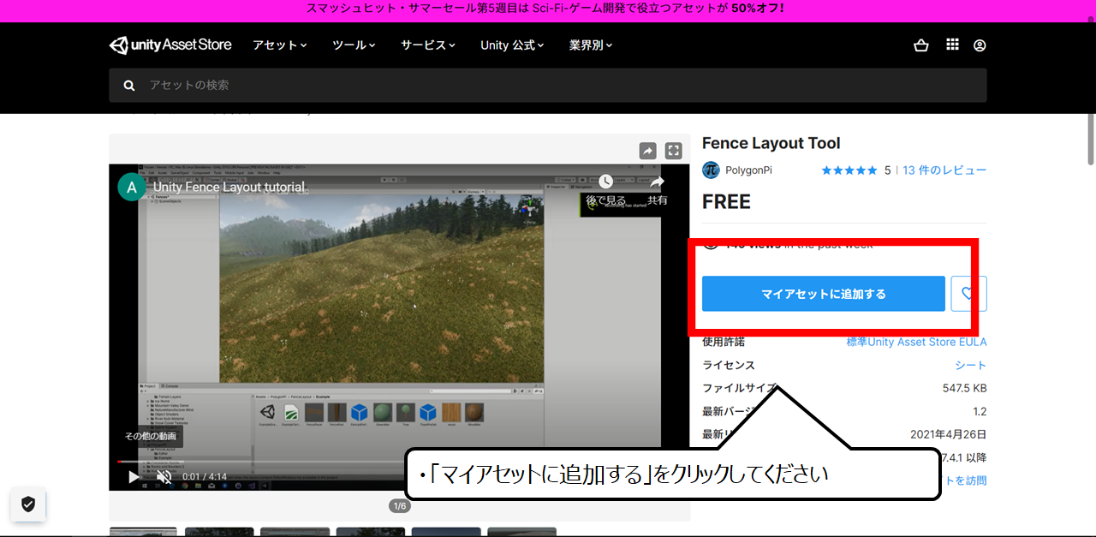This screenshot has height=537, width=1096.
Task: Select the first gallery thumbnail
Action: tap(144, 532)
